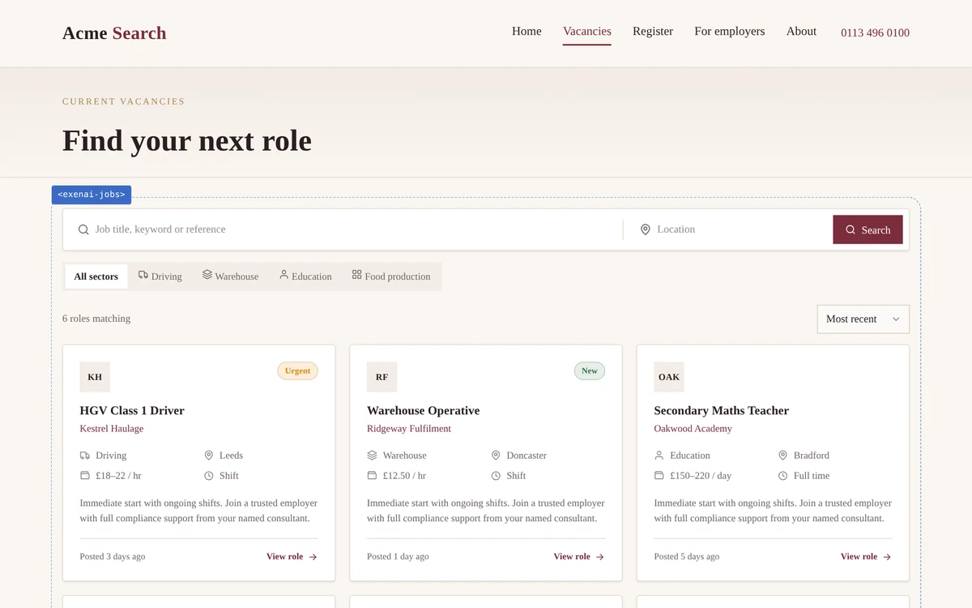Click the Posted 3 days ago text

[113, 557]
